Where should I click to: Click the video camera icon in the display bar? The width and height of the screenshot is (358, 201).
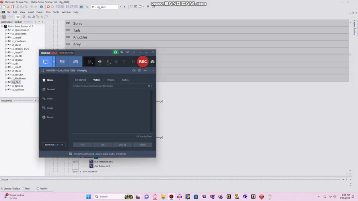click(x=134, y=71)
